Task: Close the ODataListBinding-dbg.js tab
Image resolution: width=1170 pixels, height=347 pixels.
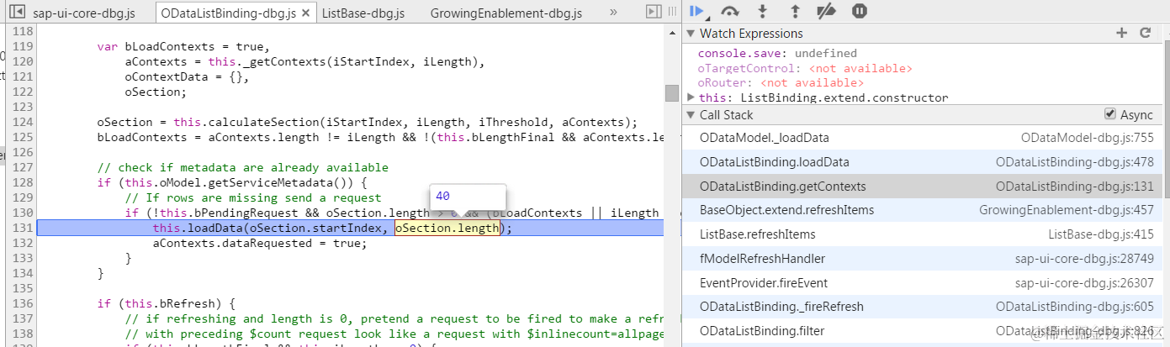Action: pyautogui.click(x=304, y=13)
